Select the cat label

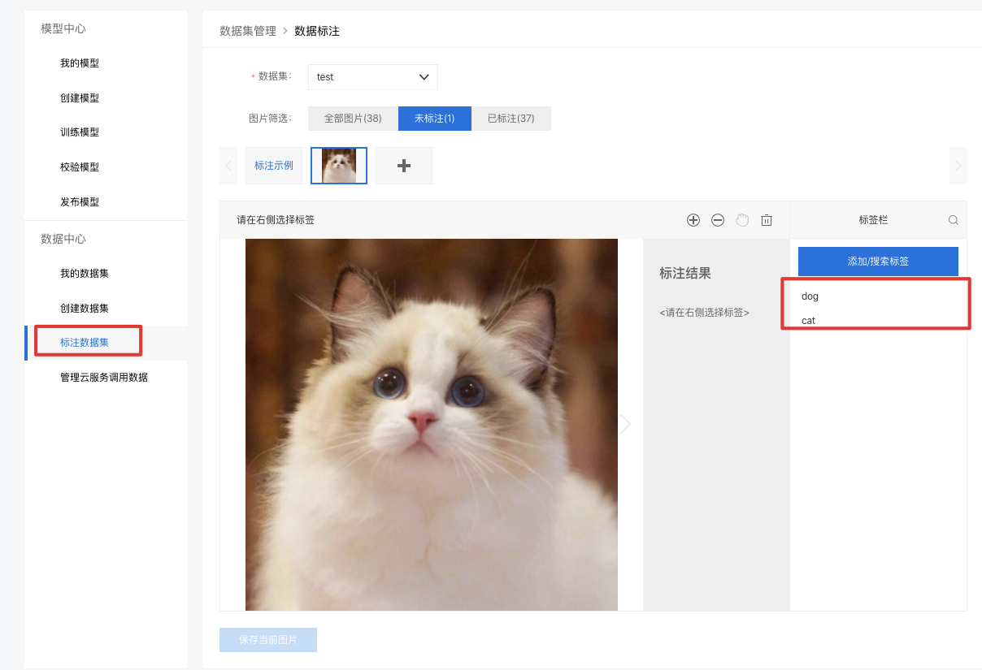point(807,320)
